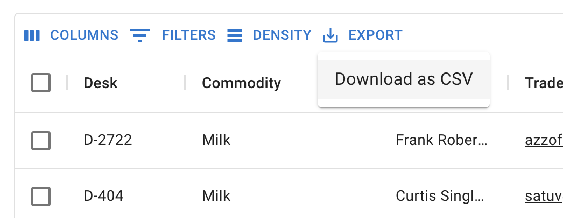Image resolution: width=563 pixels, height=218 pixels.
Task: Click the D-404 desk cell
Action: 103,196
